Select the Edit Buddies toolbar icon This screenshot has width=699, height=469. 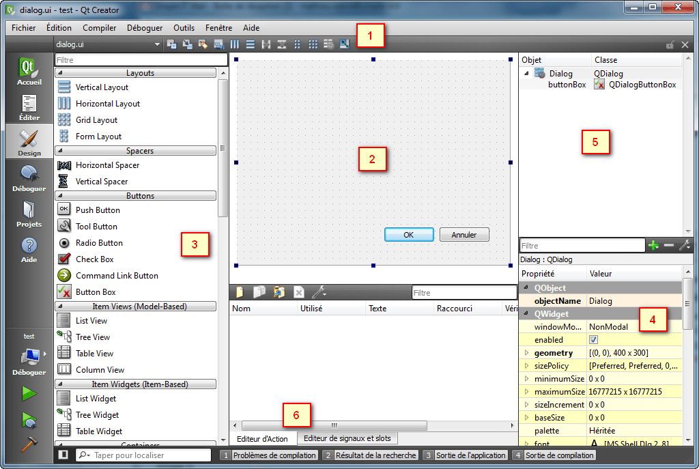(x=203, y=44)
